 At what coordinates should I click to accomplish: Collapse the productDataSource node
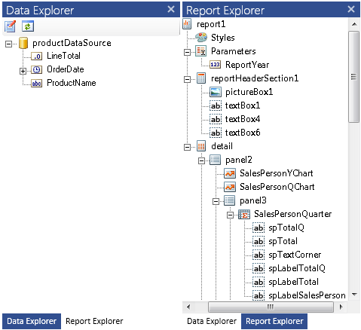coord(8,44)
